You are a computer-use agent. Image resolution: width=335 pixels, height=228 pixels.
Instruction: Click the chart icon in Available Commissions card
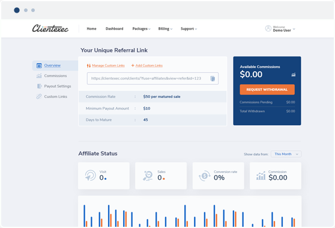pos(294,75)
